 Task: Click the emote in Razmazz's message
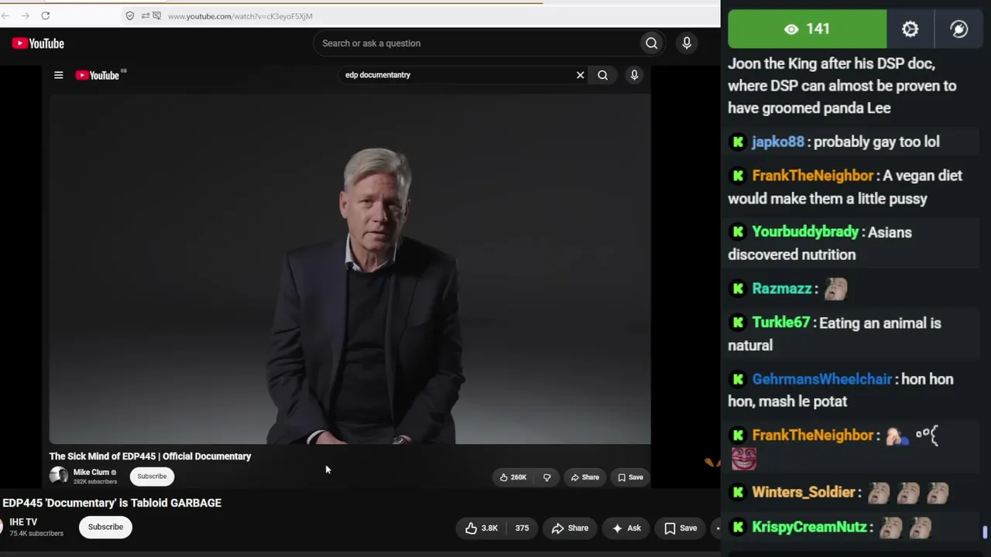[x=835, y=289]
